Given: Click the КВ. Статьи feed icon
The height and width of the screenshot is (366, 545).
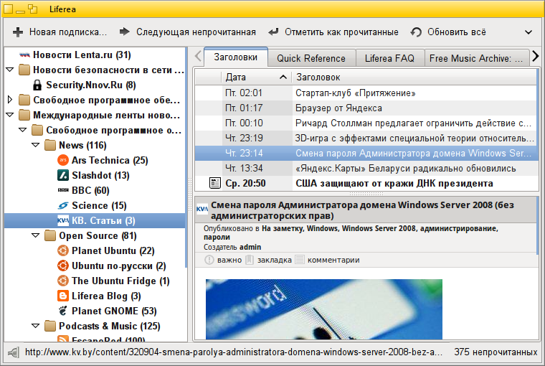Looking at the screenshot, I should tap(63, 220).
